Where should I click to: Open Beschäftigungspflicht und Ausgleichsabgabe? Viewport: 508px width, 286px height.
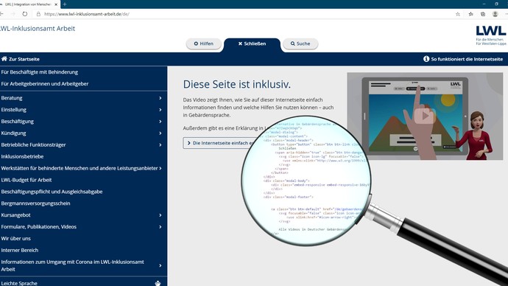click(x=52, y=192)
